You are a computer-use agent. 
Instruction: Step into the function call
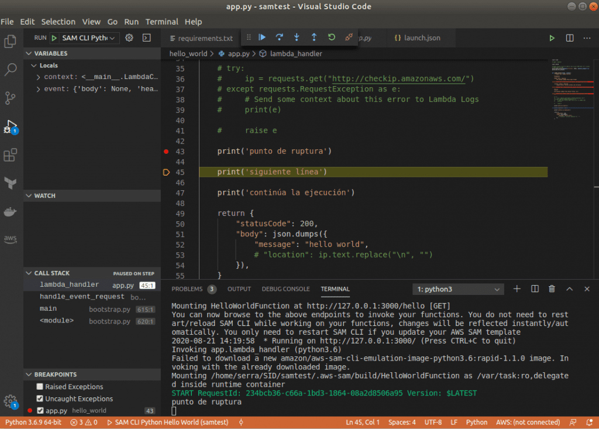297,37
